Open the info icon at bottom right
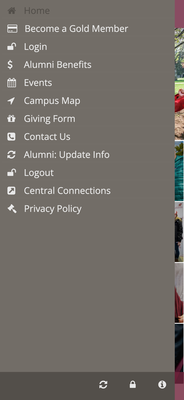The height and width of the screenshot is (400, 184). [x=162, y=384]
